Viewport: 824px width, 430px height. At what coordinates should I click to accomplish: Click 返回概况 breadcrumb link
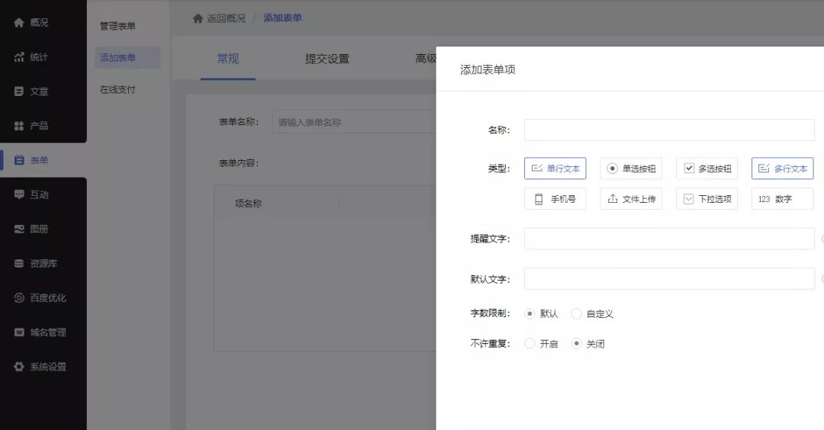[226, 18]
